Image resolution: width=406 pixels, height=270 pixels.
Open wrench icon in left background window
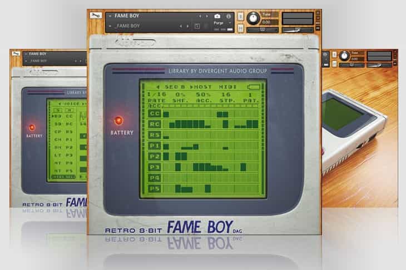[x=16, y=54]
